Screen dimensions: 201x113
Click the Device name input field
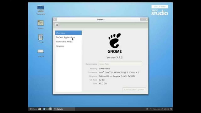(120, 64)
